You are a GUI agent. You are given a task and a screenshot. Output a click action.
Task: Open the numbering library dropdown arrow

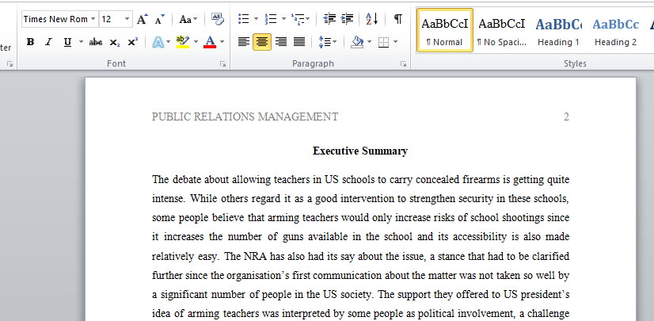tap(283, 19)
